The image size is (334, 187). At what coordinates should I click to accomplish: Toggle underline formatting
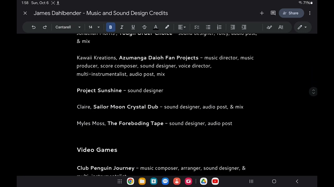(133, 27)
